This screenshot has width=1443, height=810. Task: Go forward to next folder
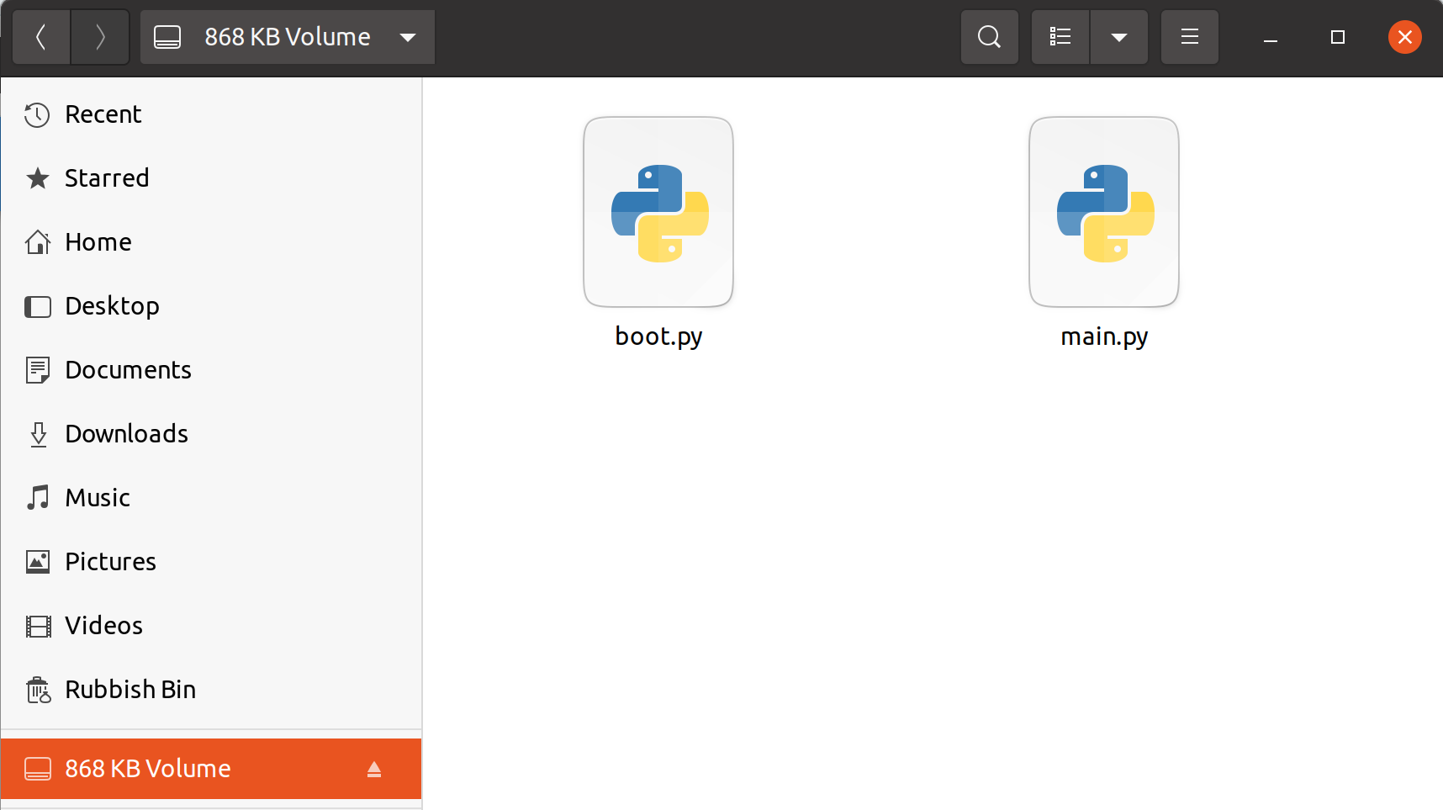click(x=100, y=37)
